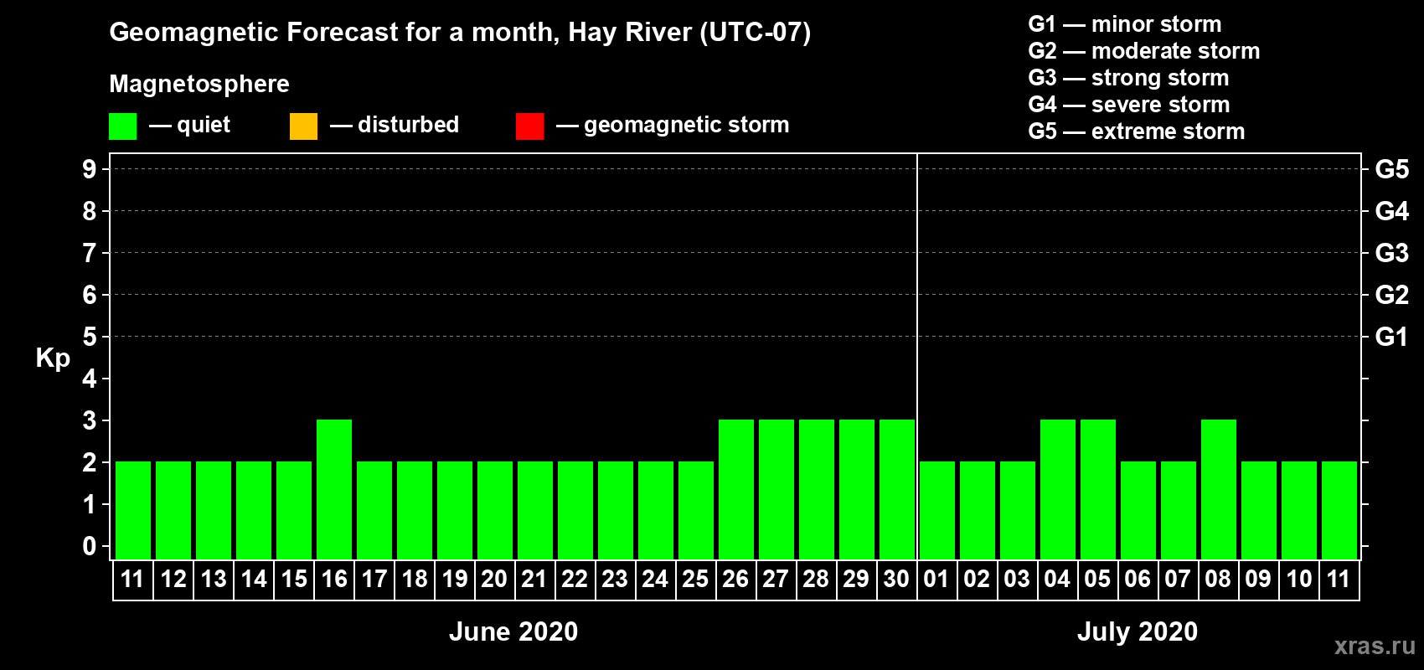Click the '— quiet' legend text
Viewport: 1424px width, 670px height.
[190, 125]
